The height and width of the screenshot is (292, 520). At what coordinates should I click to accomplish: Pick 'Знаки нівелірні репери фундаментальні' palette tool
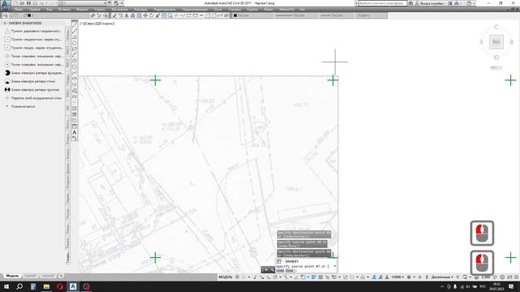pos(33,73)
